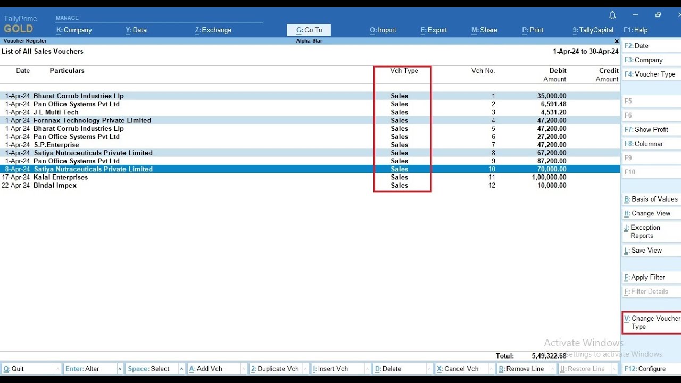Screen dimensions: 681x383
Task: Select Satiya Nutraceuticals row with 67,200.00
Action: 310,153
